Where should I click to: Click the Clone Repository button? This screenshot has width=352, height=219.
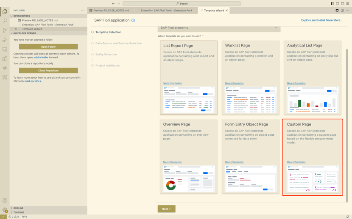[x=48, y=71]
